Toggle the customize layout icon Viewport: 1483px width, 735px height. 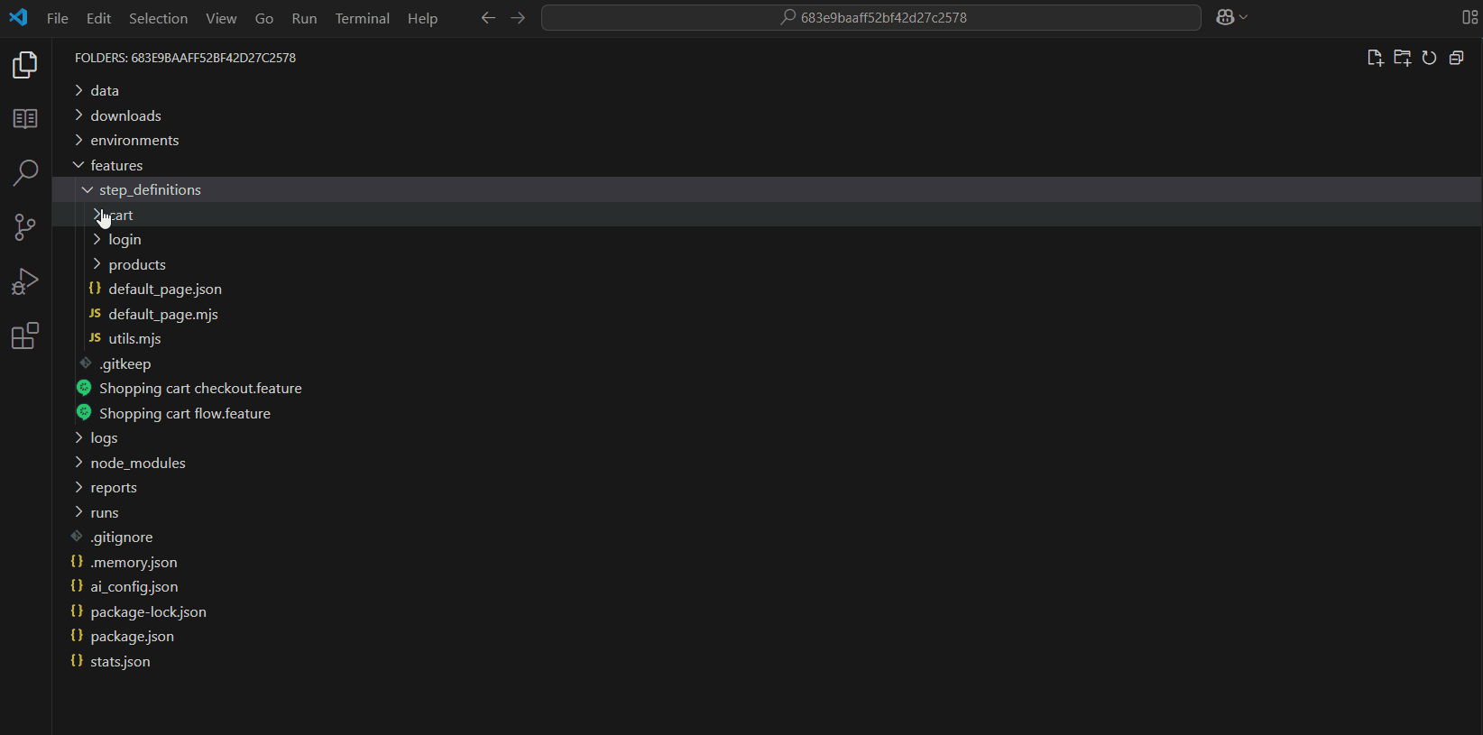(1469, 18)
